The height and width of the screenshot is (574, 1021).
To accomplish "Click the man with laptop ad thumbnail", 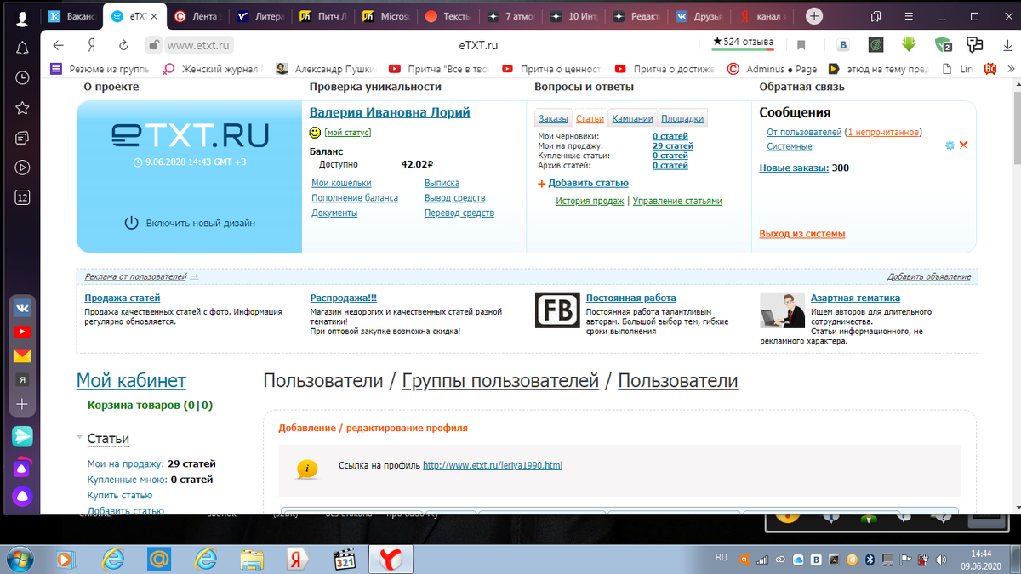I will pyautogui.click(x=782, y=310).
